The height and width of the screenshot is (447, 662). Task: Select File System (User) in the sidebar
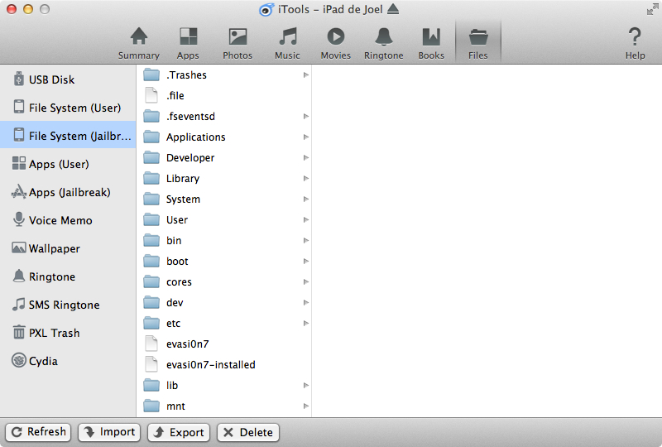pos(68,108)
